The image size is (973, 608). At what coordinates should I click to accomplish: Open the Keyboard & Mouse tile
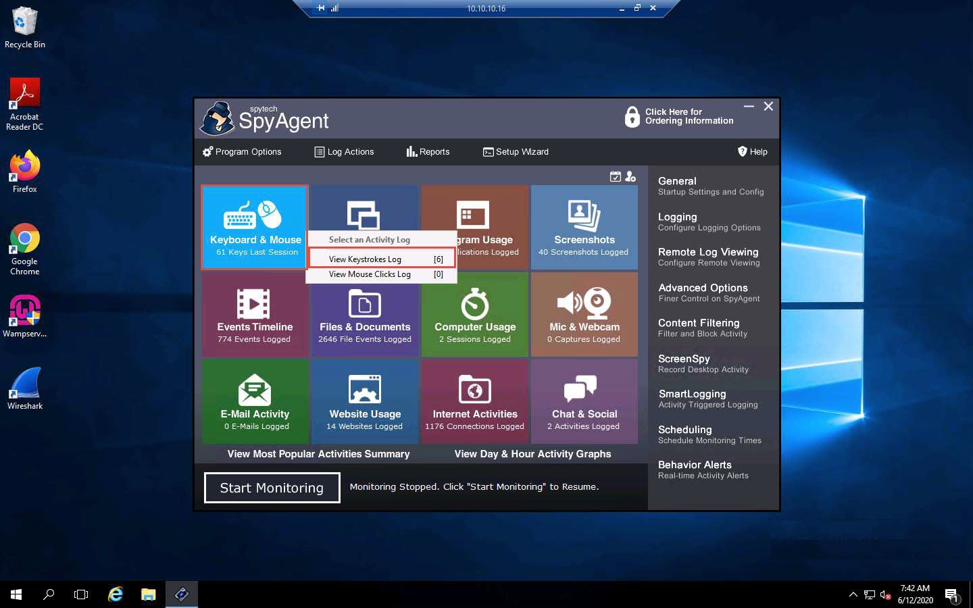(255, 227)
